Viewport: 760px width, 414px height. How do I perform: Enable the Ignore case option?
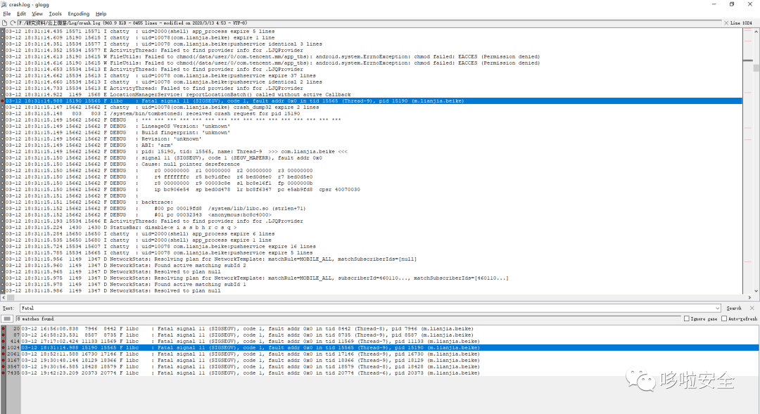(686, 318)
